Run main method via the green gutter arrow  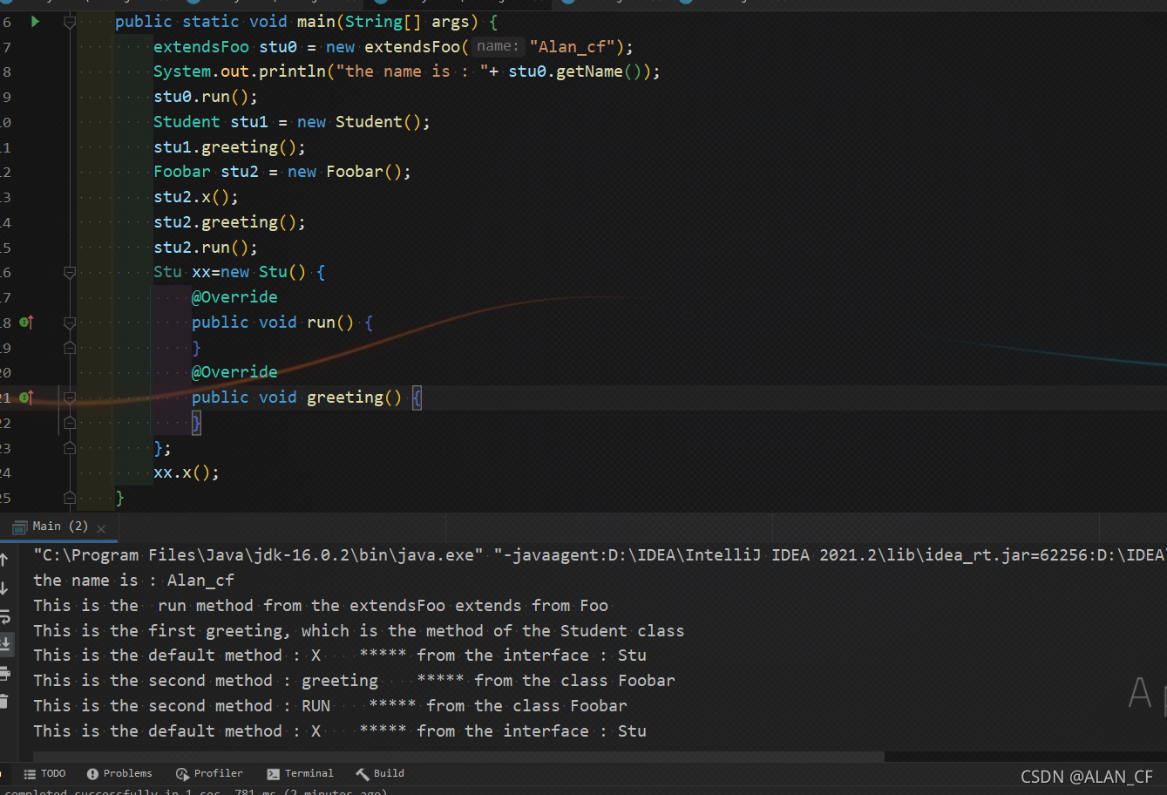tap(36, 21)
